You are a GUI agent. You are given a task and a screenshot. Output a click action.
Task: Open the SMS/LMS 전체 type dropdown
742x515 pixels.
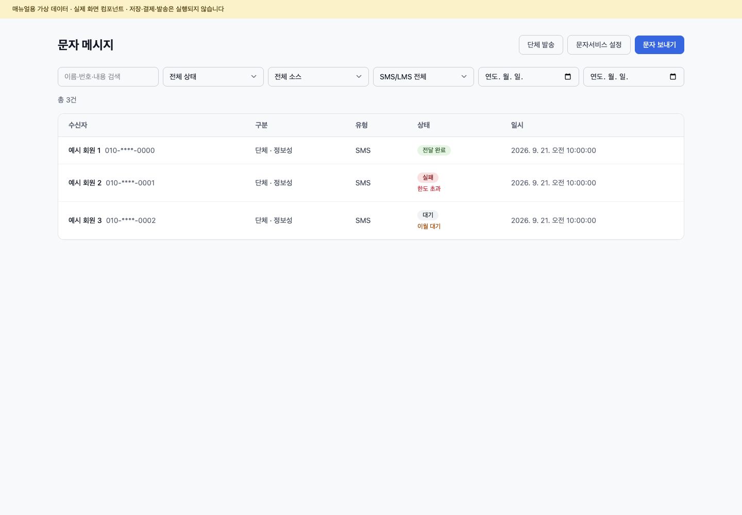(424, 77)
